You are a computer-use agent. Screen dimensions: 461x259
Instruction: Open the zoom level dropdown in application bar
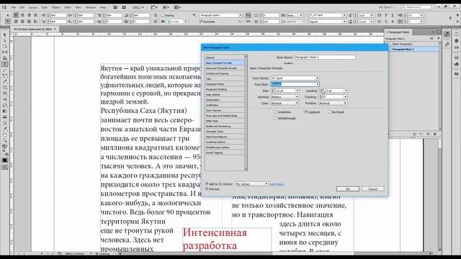click(143, 7)
